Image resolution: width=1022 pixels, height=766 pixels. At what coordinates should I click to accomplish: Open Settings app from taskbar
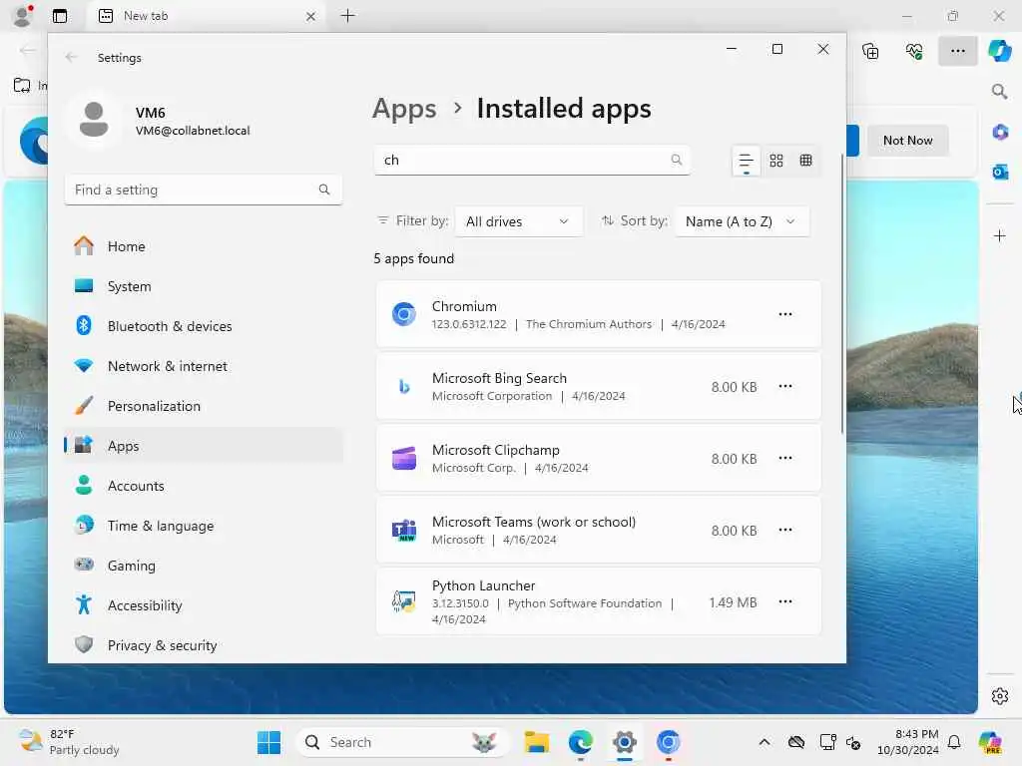click(624, 742)
